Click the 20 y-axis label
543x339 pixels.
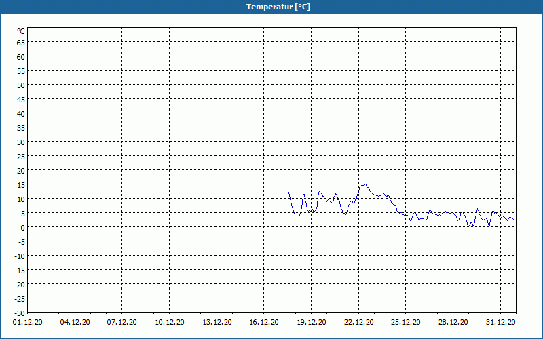point(21,171)
